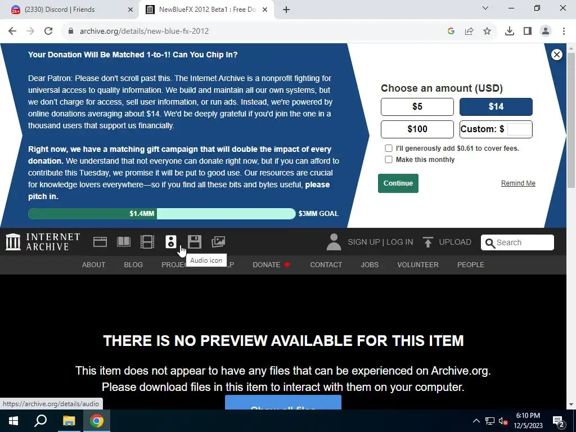Open the PEOPLE menu item
The height and width of the screenshot is (432, 576).
471,265
